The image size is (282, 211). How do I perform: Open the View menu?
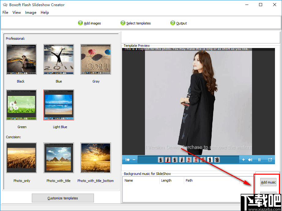coord(17,13)
